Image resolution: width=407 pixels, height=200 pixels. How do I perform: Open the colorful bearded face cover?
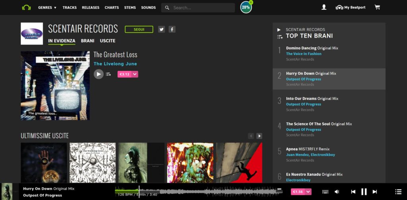pos(190,163)
